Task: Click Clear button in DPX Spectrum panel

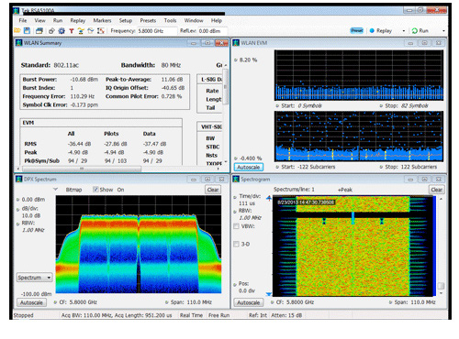Action: [x=213, y=190]
